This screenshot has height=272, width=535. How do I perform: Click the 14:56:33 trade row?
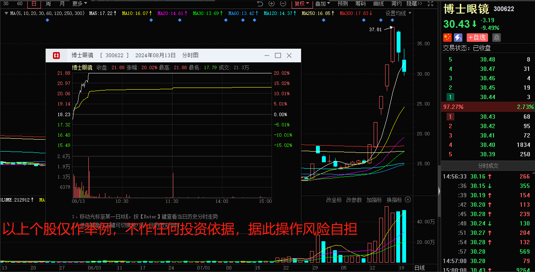point(488,176)
